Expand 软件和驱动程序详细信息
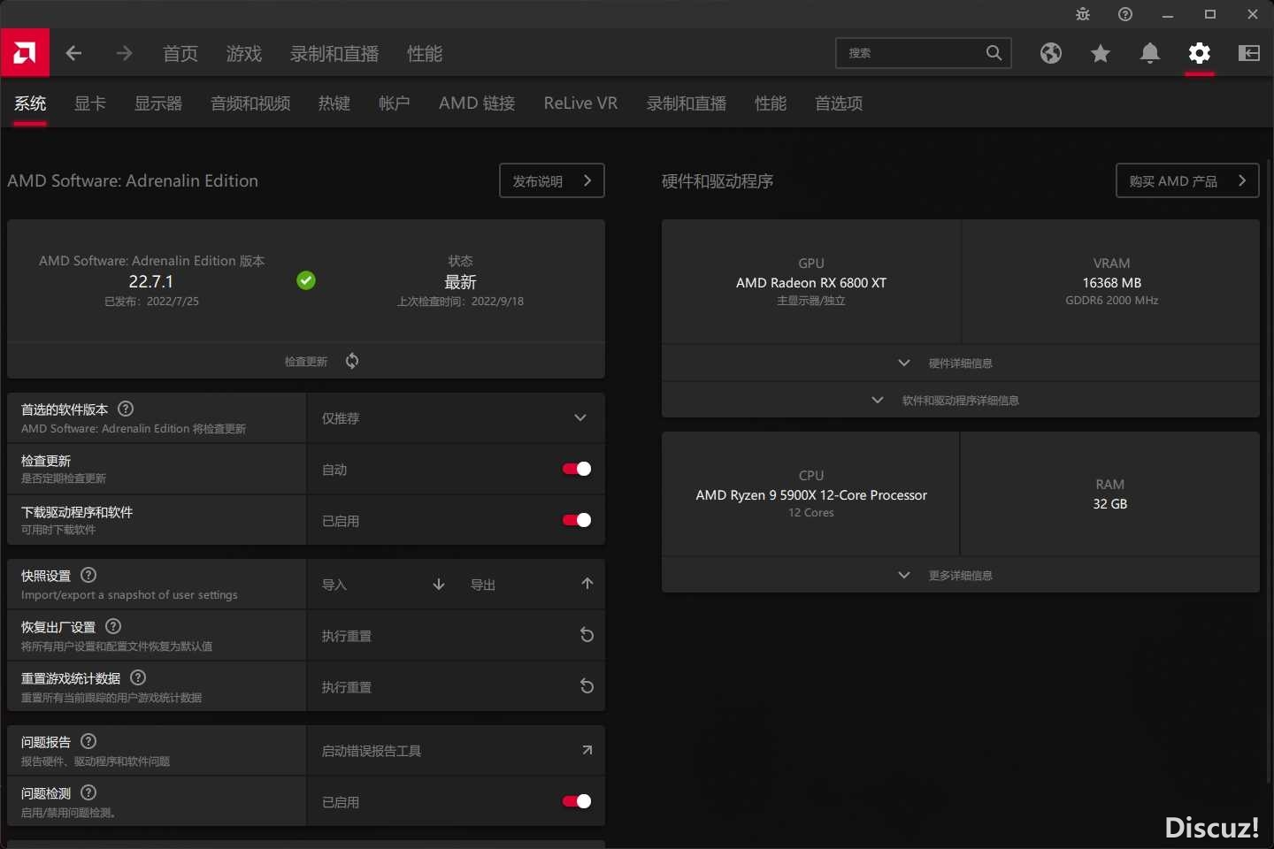 (961, 400)
